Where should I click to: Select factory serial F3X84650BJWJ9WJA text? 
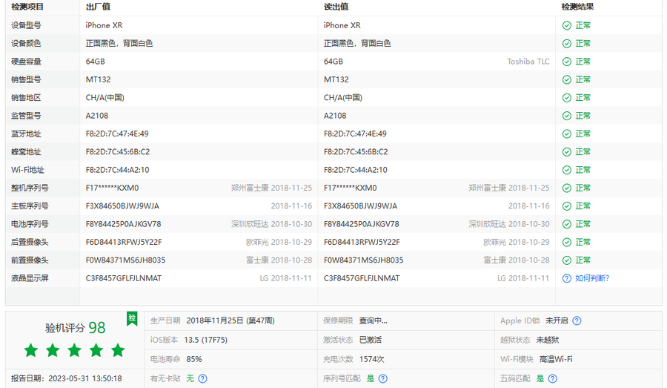pos(122,206)
